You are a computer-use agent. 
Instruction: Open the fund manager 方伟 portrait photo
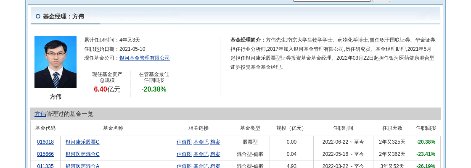coord(56,62)
